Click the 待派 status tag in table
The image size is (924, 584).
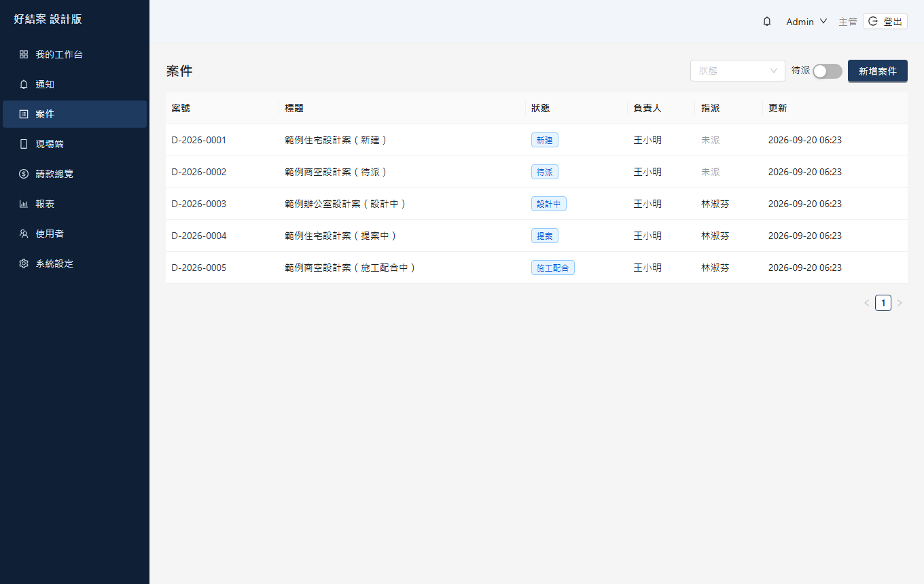pos(545,172)
